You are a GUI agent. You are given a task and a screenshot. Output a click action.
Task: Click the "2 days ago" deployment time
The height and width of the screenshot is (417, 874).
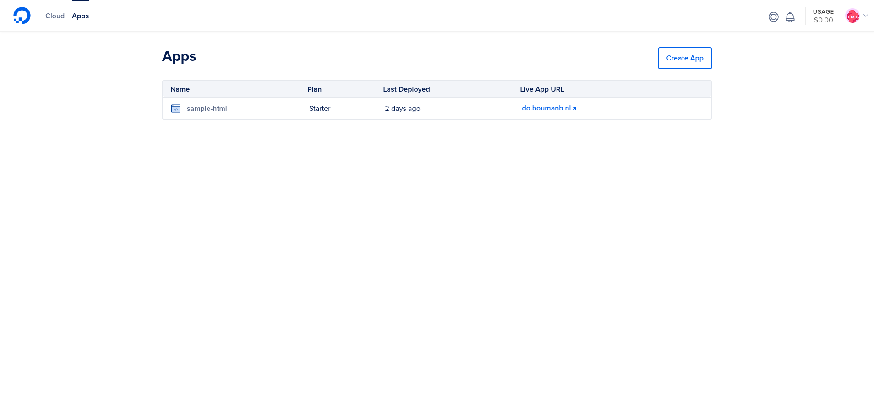402,109
